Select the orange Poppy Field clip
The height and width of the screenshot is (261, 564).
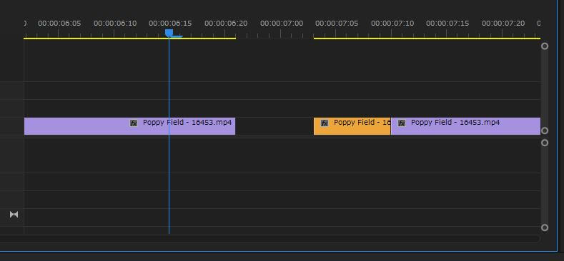click(352, 126)
